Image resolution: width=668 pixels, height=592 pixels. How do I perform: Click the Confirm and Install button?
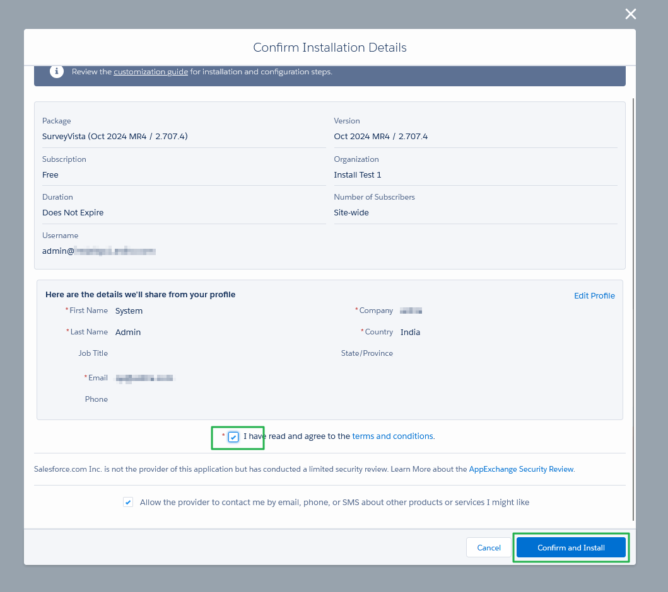(571, 547)
